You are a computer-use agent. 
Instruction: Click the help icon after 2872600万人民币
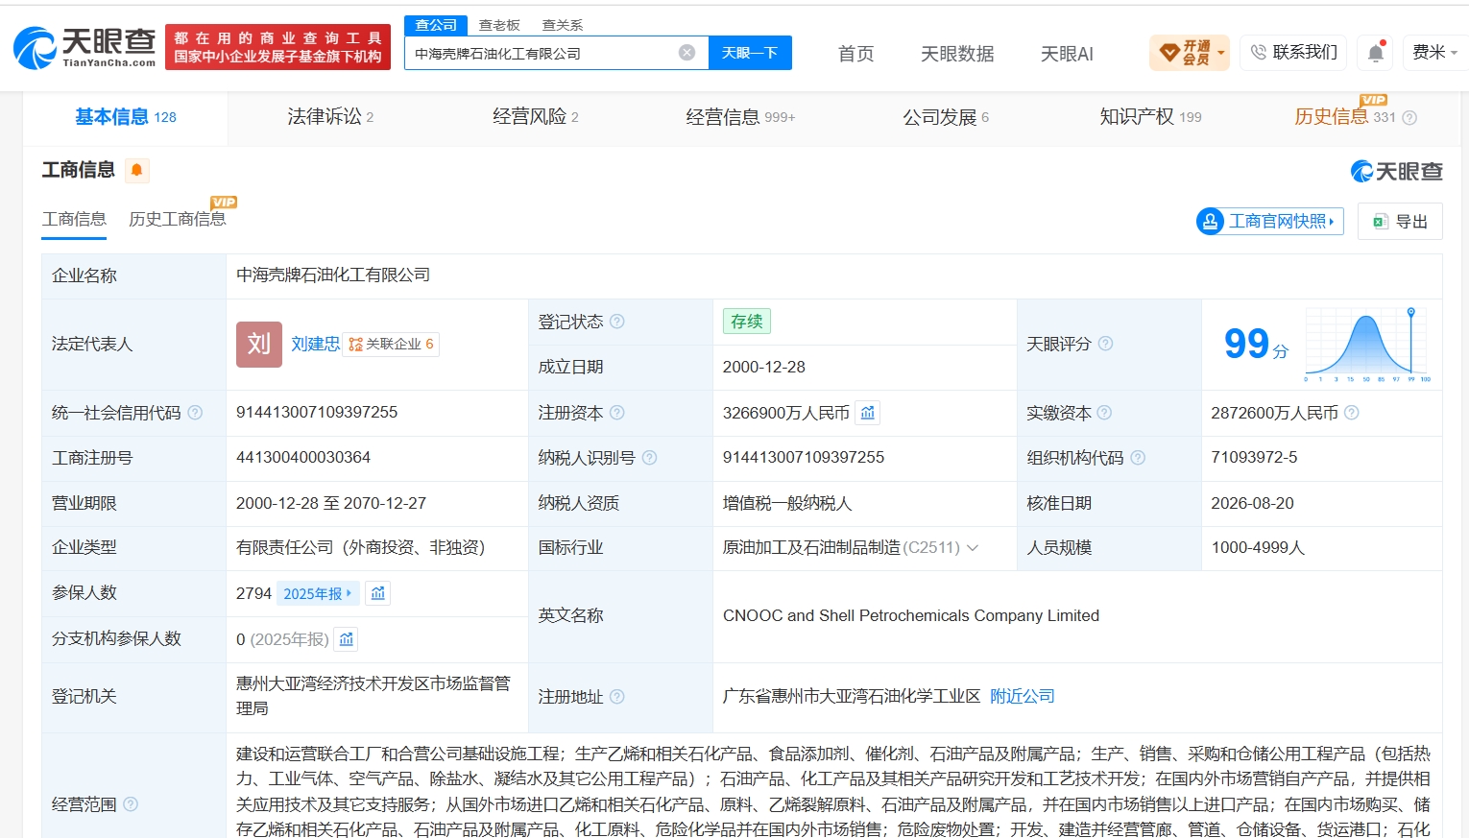[1352, 413]
